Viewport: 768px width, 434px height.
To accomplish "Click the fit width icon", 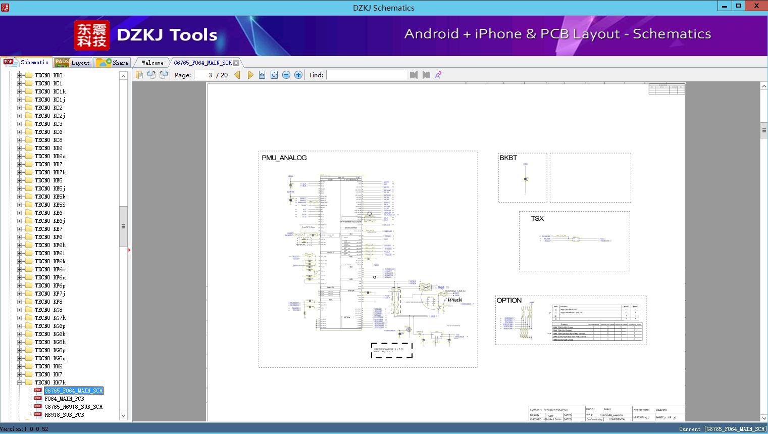I will 262,75.
